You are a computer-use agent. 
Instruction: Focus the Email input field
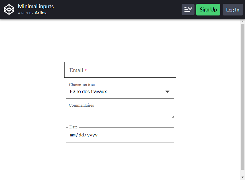coord(120,70)
